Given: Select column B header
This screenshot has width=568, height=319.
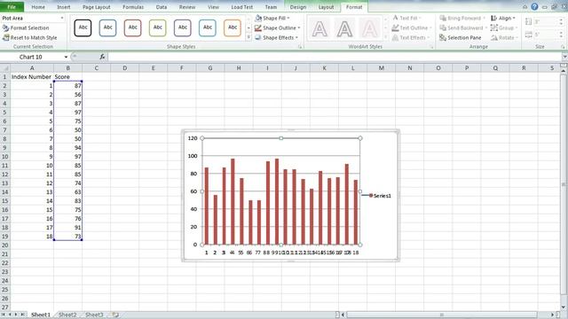Looking at the screenshot, I should 67,68.
